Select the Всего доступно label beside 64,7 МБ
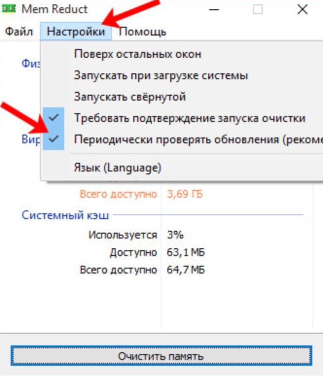 118,270
